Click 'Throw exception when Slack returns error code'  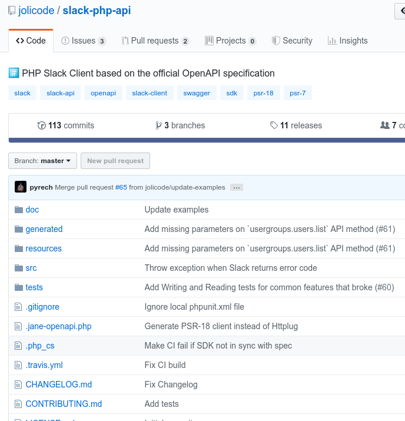231,268
